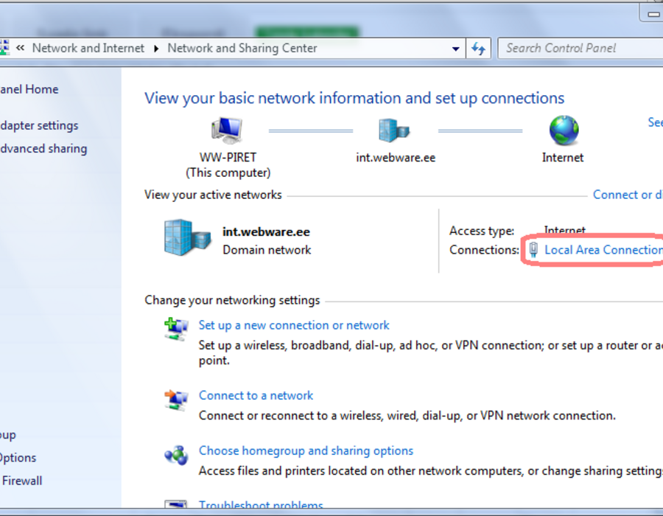Click the Connect to a network icon
Image resolution: width=663 pixels, height=516 pixels.
(x=176, y=400)
